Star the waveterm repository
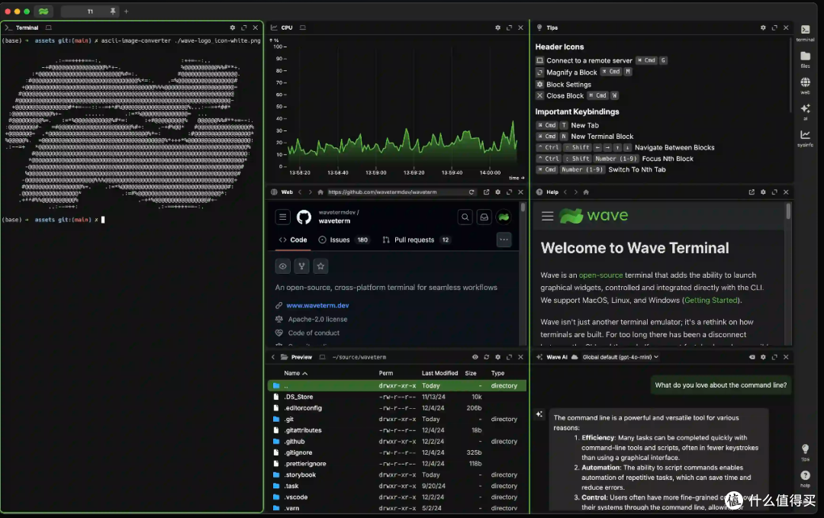Viewport: 824px width, 518px height. click(x=320, y=265)
